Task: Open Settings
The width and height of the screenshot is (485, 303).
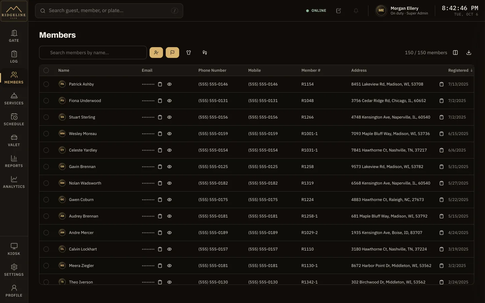Action: [x=14, y=270]
